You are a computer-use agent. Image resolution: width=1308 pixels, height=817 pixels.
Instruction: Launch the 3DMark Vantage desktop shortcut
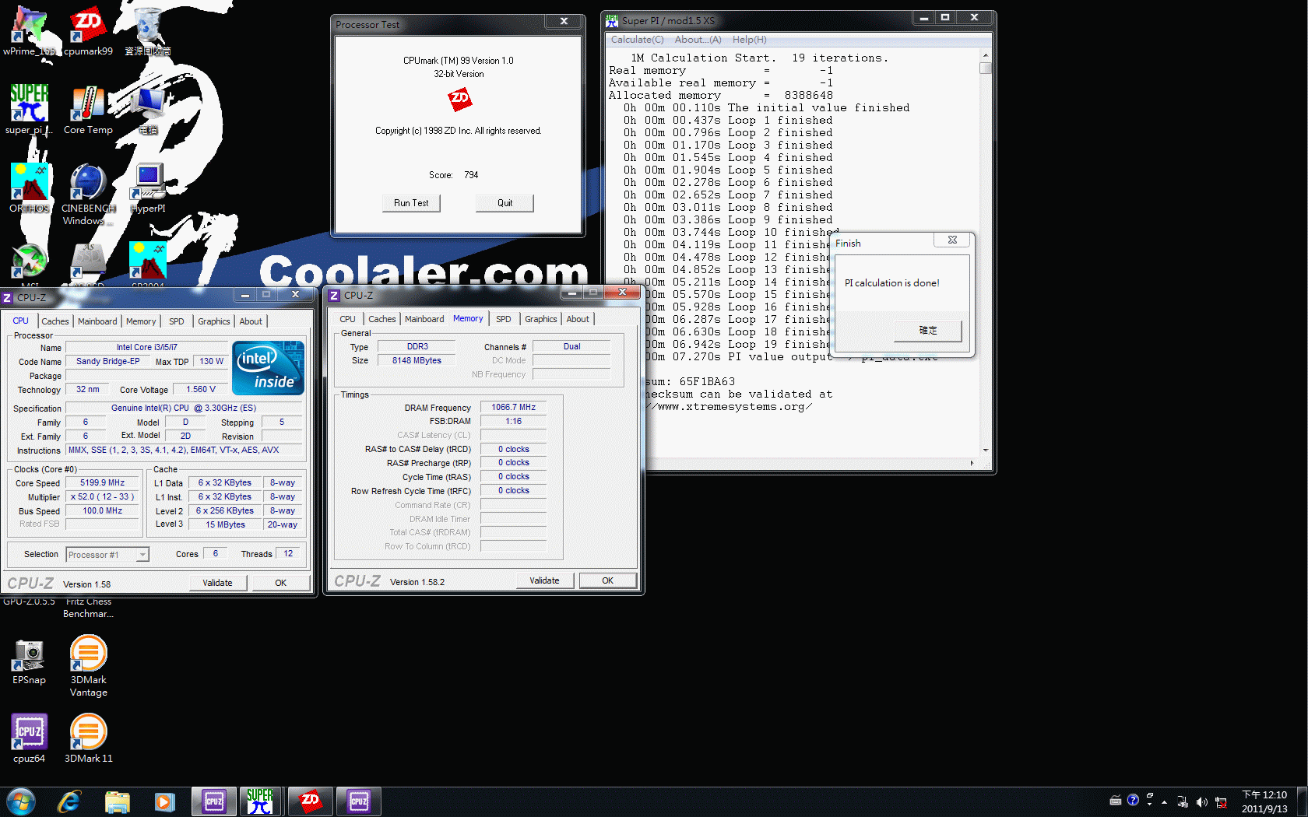point(88,666)
